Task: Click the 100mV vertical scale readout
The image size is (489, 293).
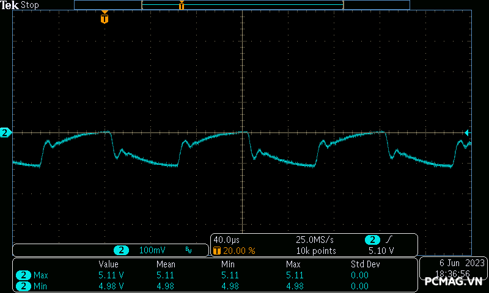Action: click(x=152, y=250)
